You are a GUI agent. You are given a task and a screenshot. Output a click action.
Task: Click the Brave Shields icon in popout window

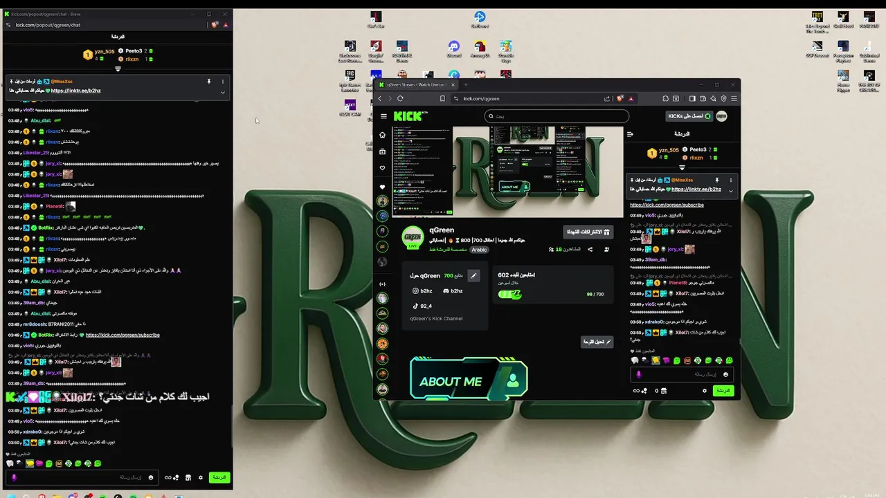(215, 25)
